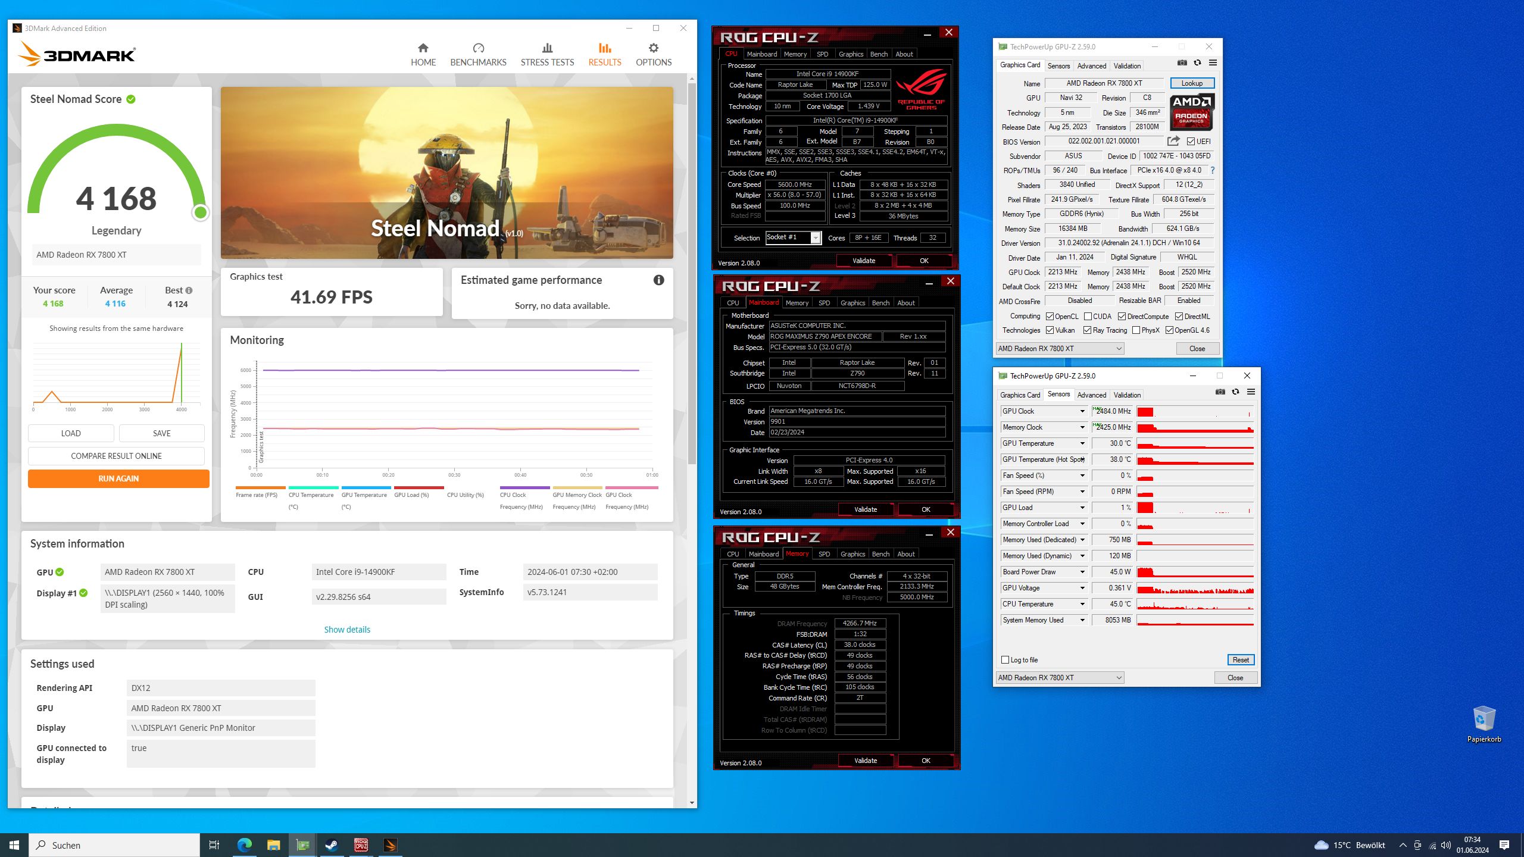The width and height of the screenshot is (1524, 857).
Task: Toggle DirectML checkbox in GPU-Z
Action: pos(1179,317)
